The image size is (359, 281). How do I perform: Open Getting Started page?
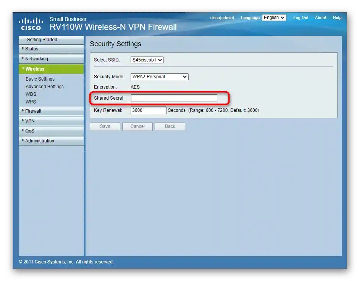[x=51, y=40]
